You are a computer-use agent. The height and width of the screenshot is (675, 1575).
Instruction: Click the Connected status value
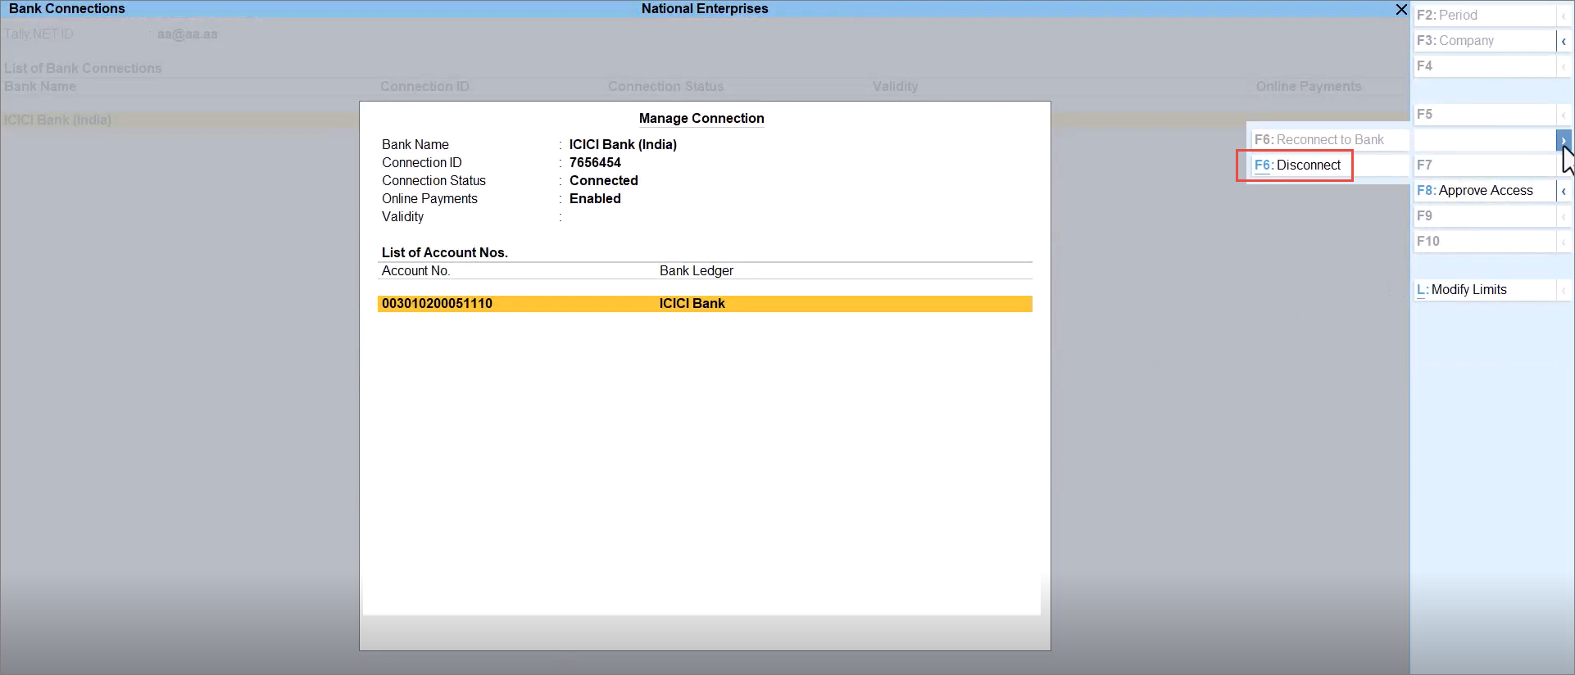(603, 181)
